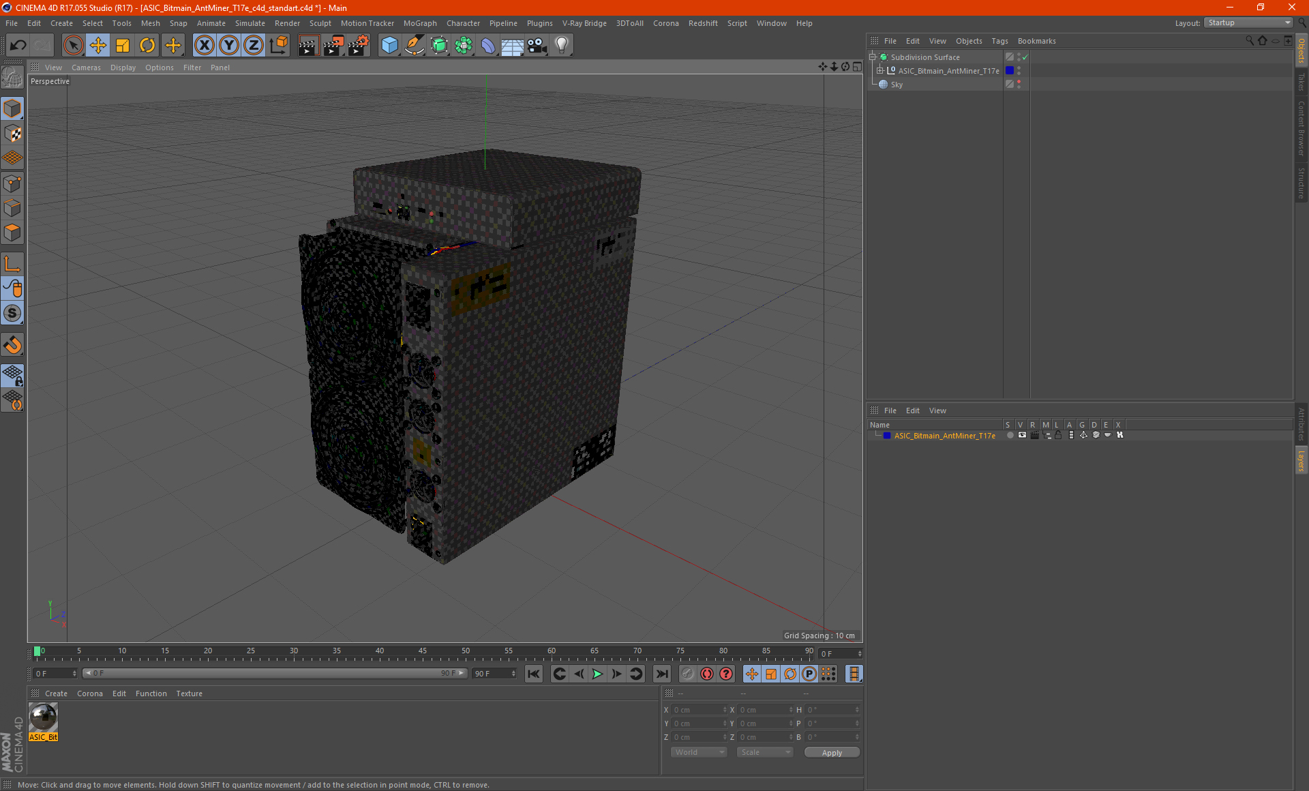Open the MoGraph menu
This screenshot has width=1309, height=791.
coord(420,23)
